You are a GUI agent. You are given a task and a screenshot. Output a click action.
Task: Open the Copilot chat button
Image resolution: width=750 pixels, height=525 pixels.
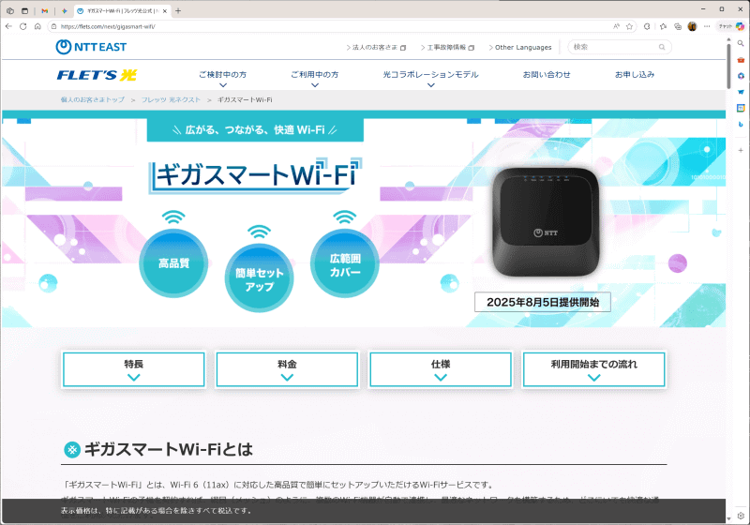click(x=732, y=26)
